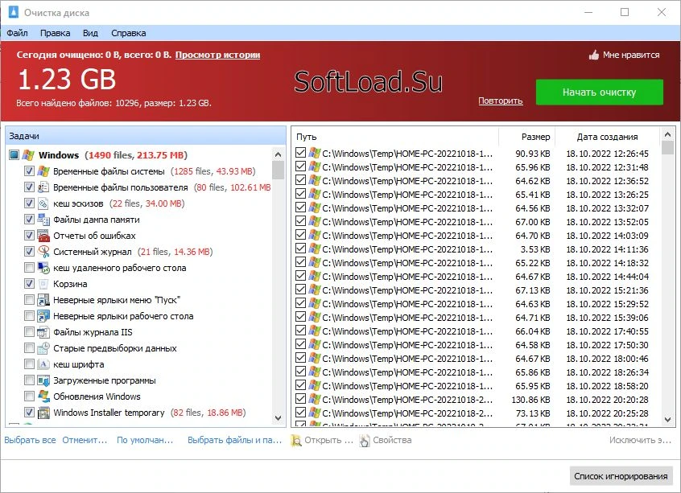Click the file list scrollbar thumb
Viewport: 681px width, 493px height.
[x=668, y=147]
